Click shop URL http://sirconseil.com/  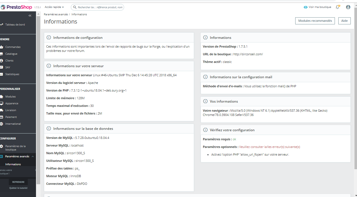[x=248, y=54]
